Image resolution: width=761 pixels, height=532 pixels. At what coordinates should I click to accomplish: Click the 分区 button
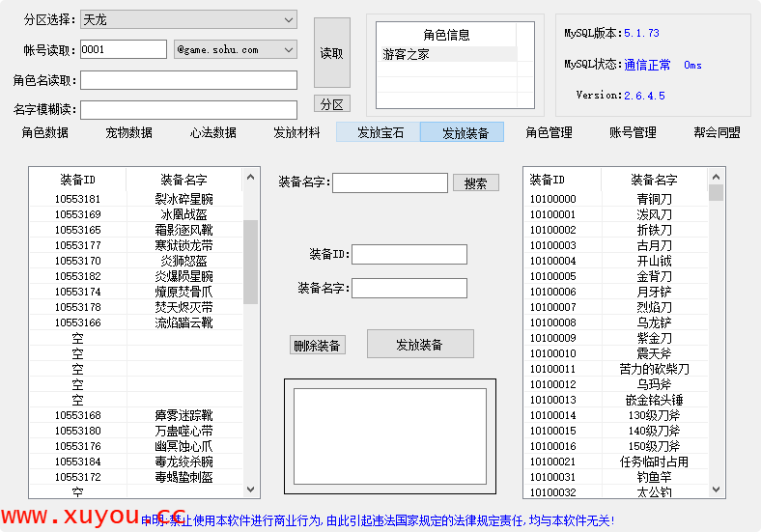[331, 104]
